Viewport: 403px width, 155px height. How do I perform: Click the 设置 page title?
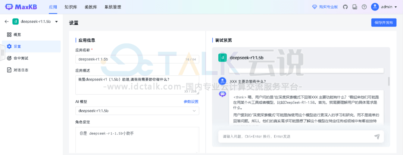pos(74,23)
